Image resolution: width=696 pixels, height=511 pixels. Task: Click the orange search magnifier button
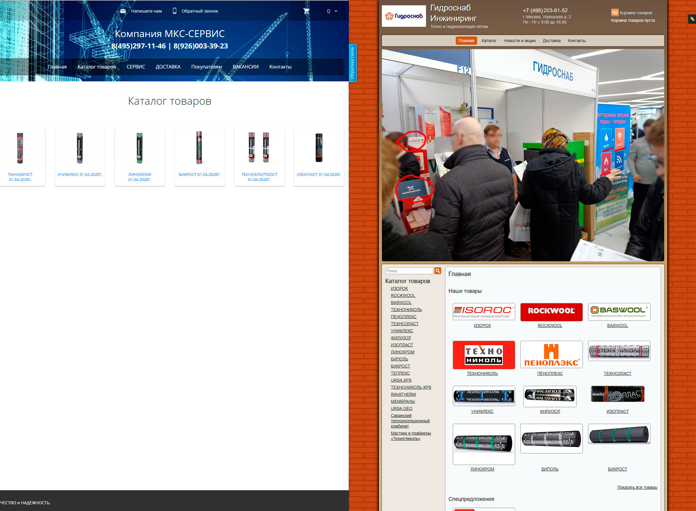[x=438, y=271]
